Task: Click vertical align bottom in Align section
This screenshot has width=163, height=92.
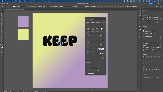Action: (x=159, y=70)
